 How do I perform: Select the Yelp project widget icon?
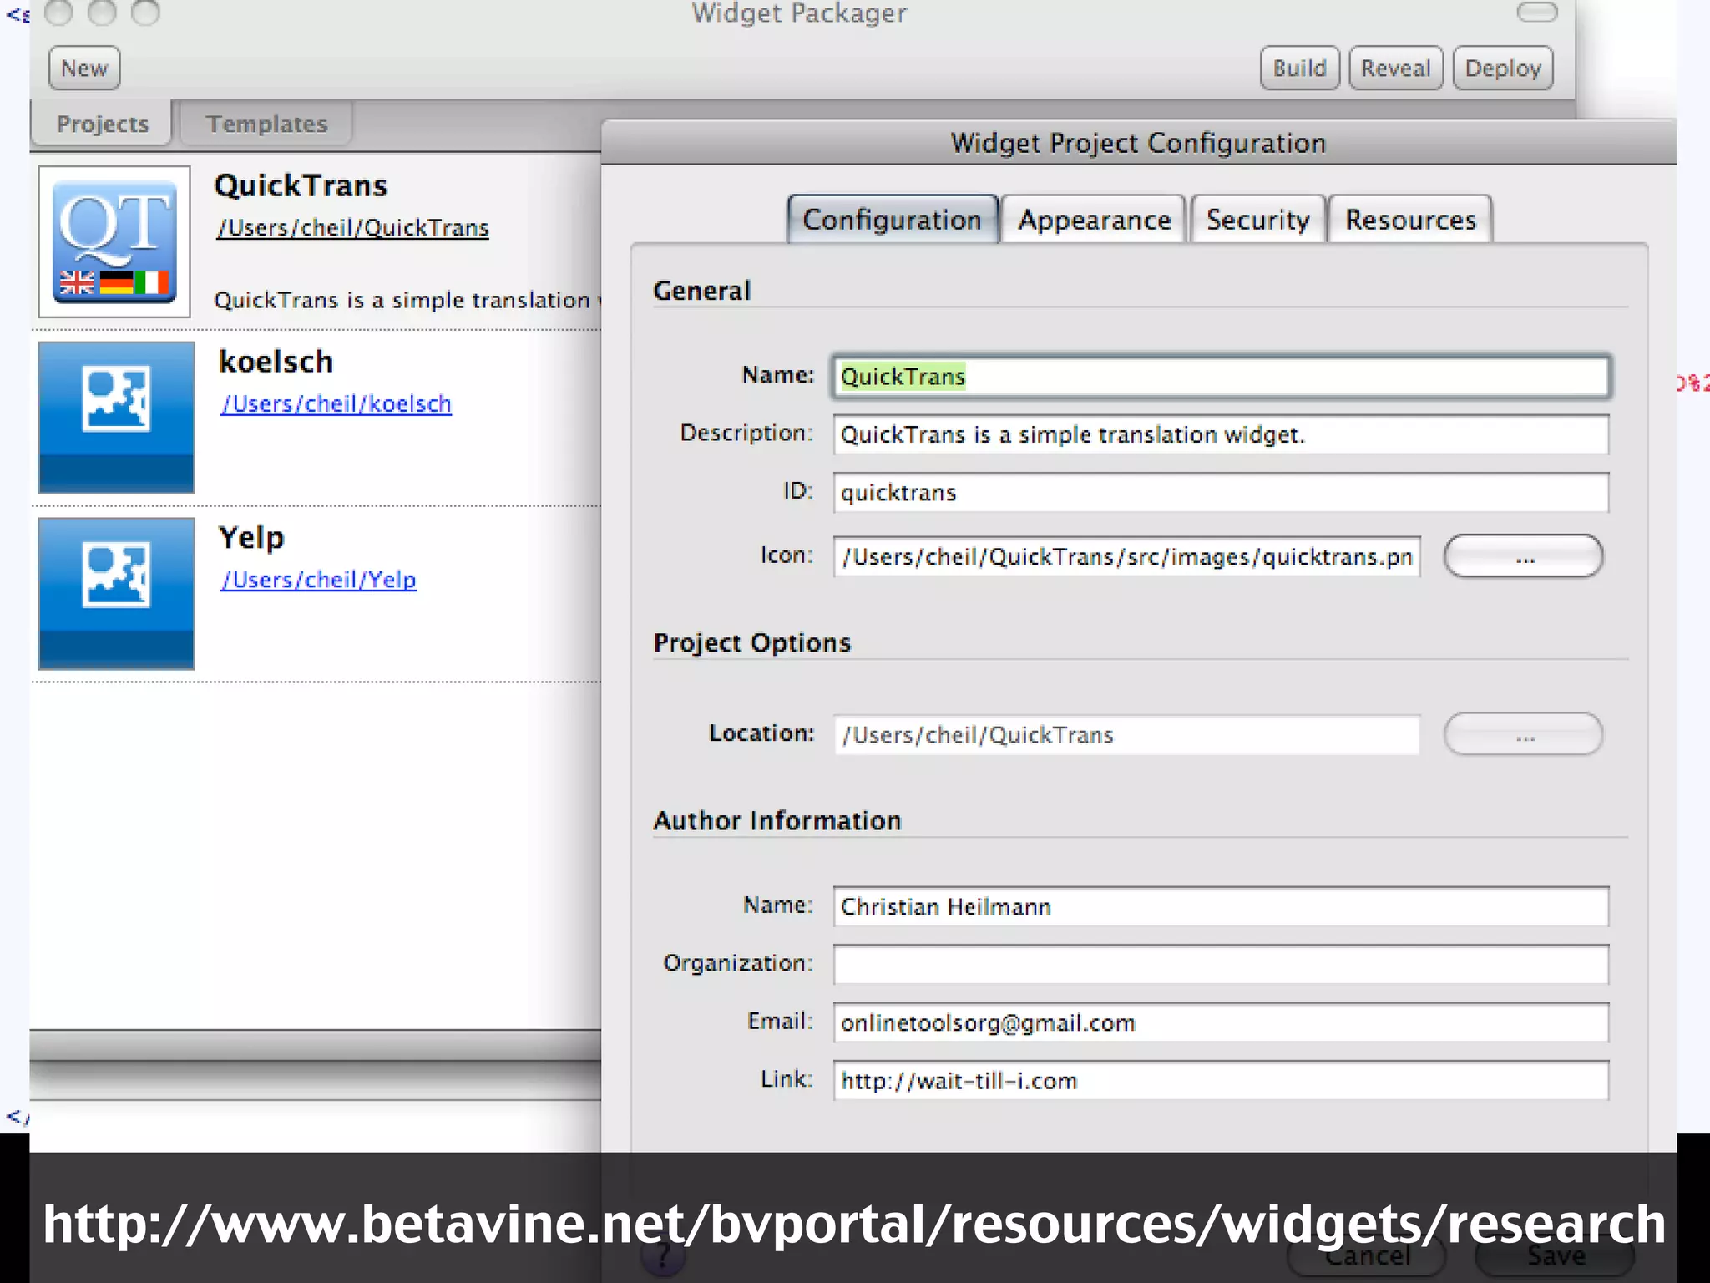tap(116, 593)
